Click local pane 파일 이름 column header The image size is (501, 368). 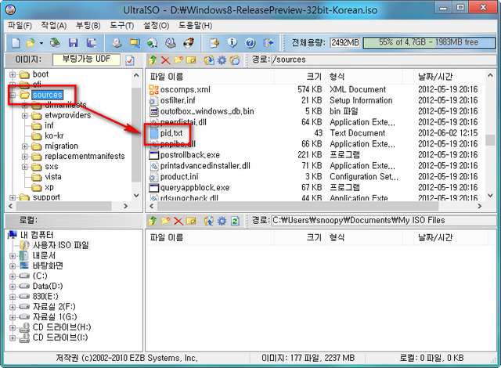point(211,237)
